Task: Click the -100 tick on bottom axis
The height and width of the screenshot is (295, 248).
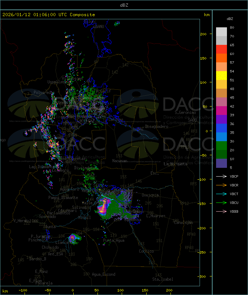Action: coord(23,290)
